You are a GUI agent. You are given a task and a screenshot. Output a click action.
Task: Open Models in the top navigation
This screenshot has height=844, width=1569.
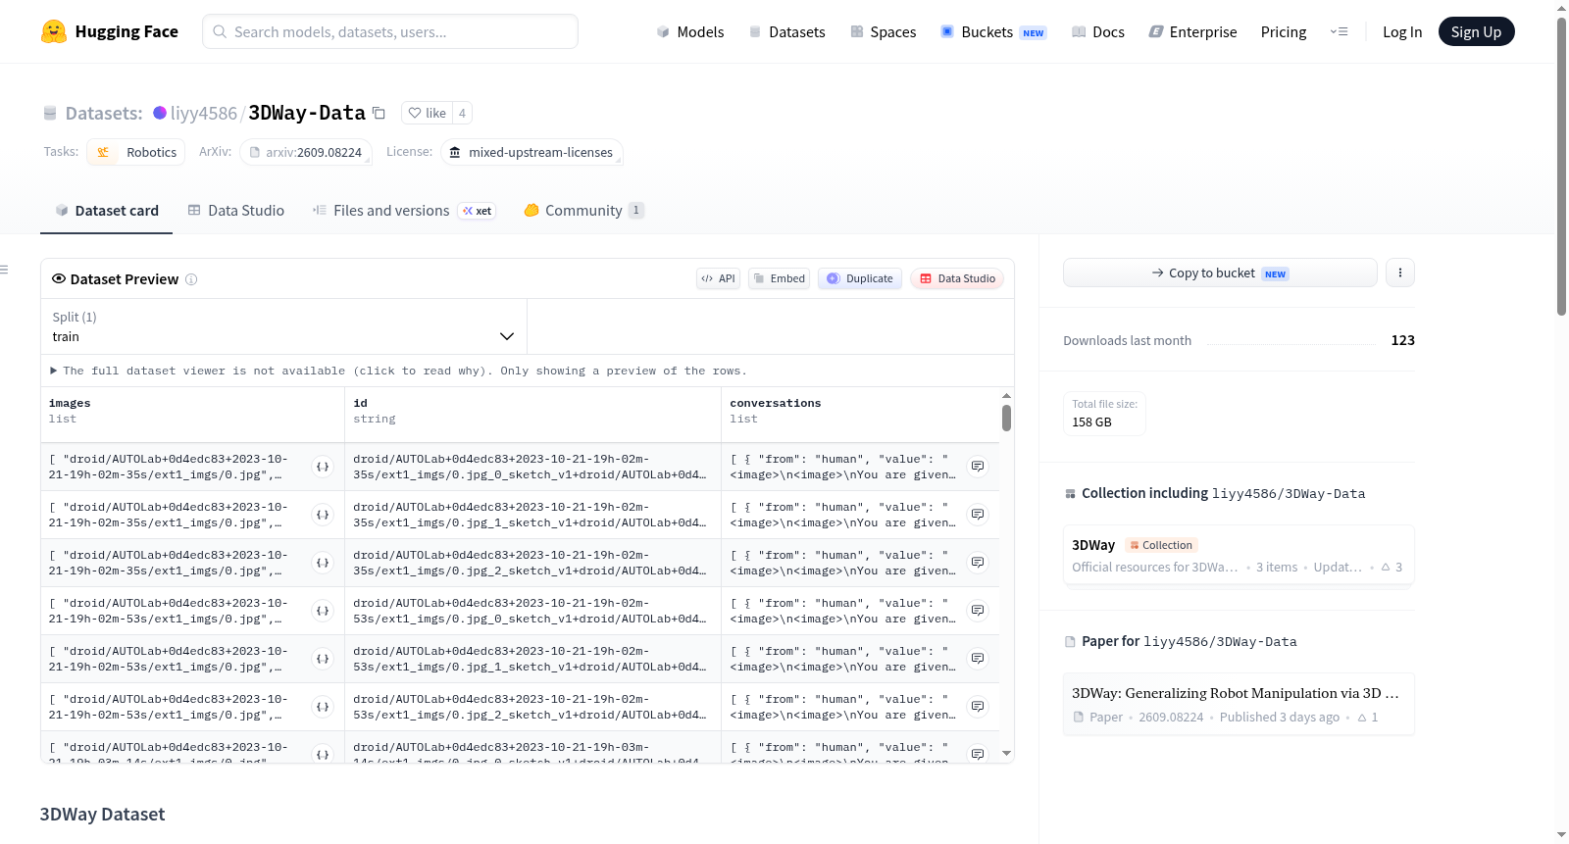(690, 31)
